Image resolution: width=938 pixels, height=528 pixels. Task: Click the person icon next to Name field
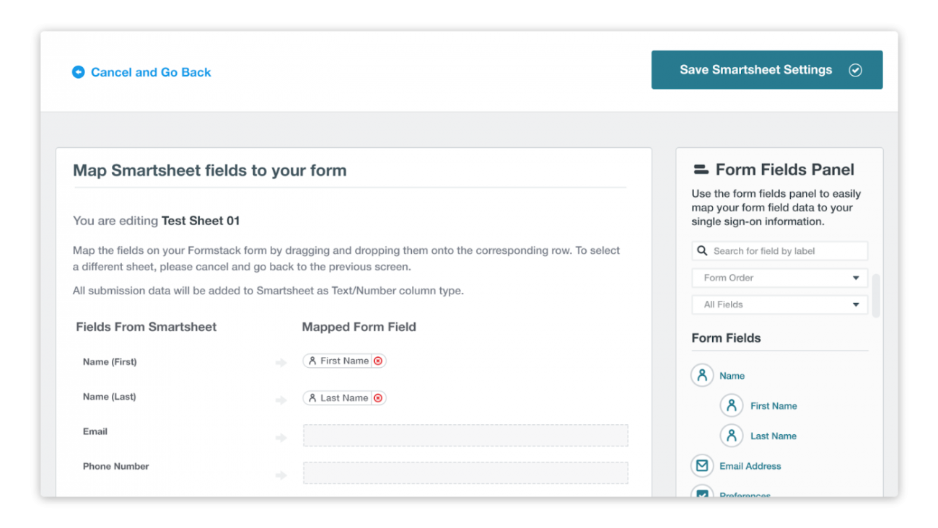(702, 375)
